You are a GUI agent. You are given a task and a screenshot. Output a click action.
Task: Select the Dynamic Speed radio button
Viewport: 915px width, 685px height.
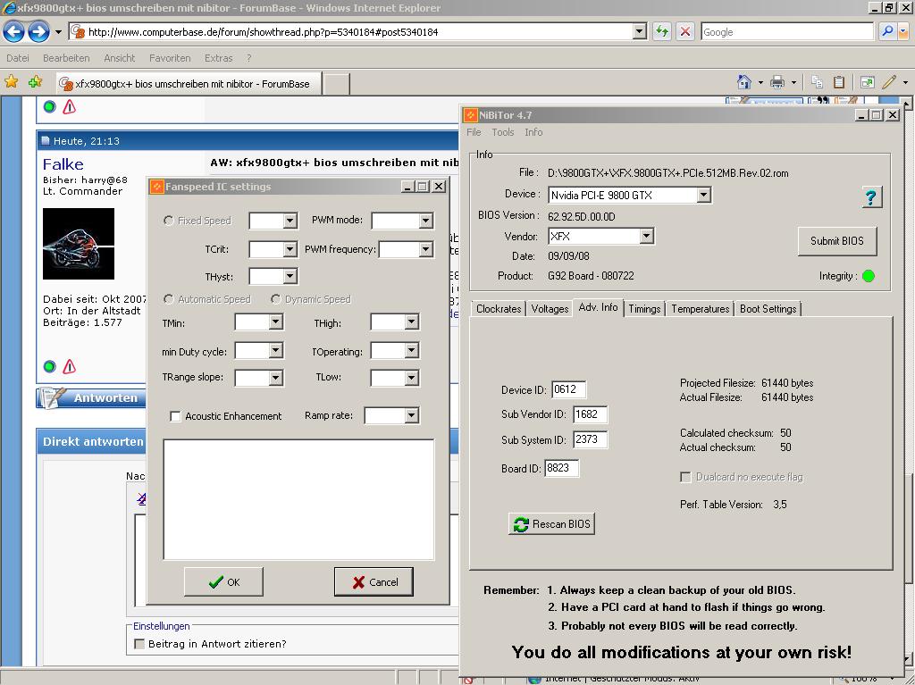276,299
